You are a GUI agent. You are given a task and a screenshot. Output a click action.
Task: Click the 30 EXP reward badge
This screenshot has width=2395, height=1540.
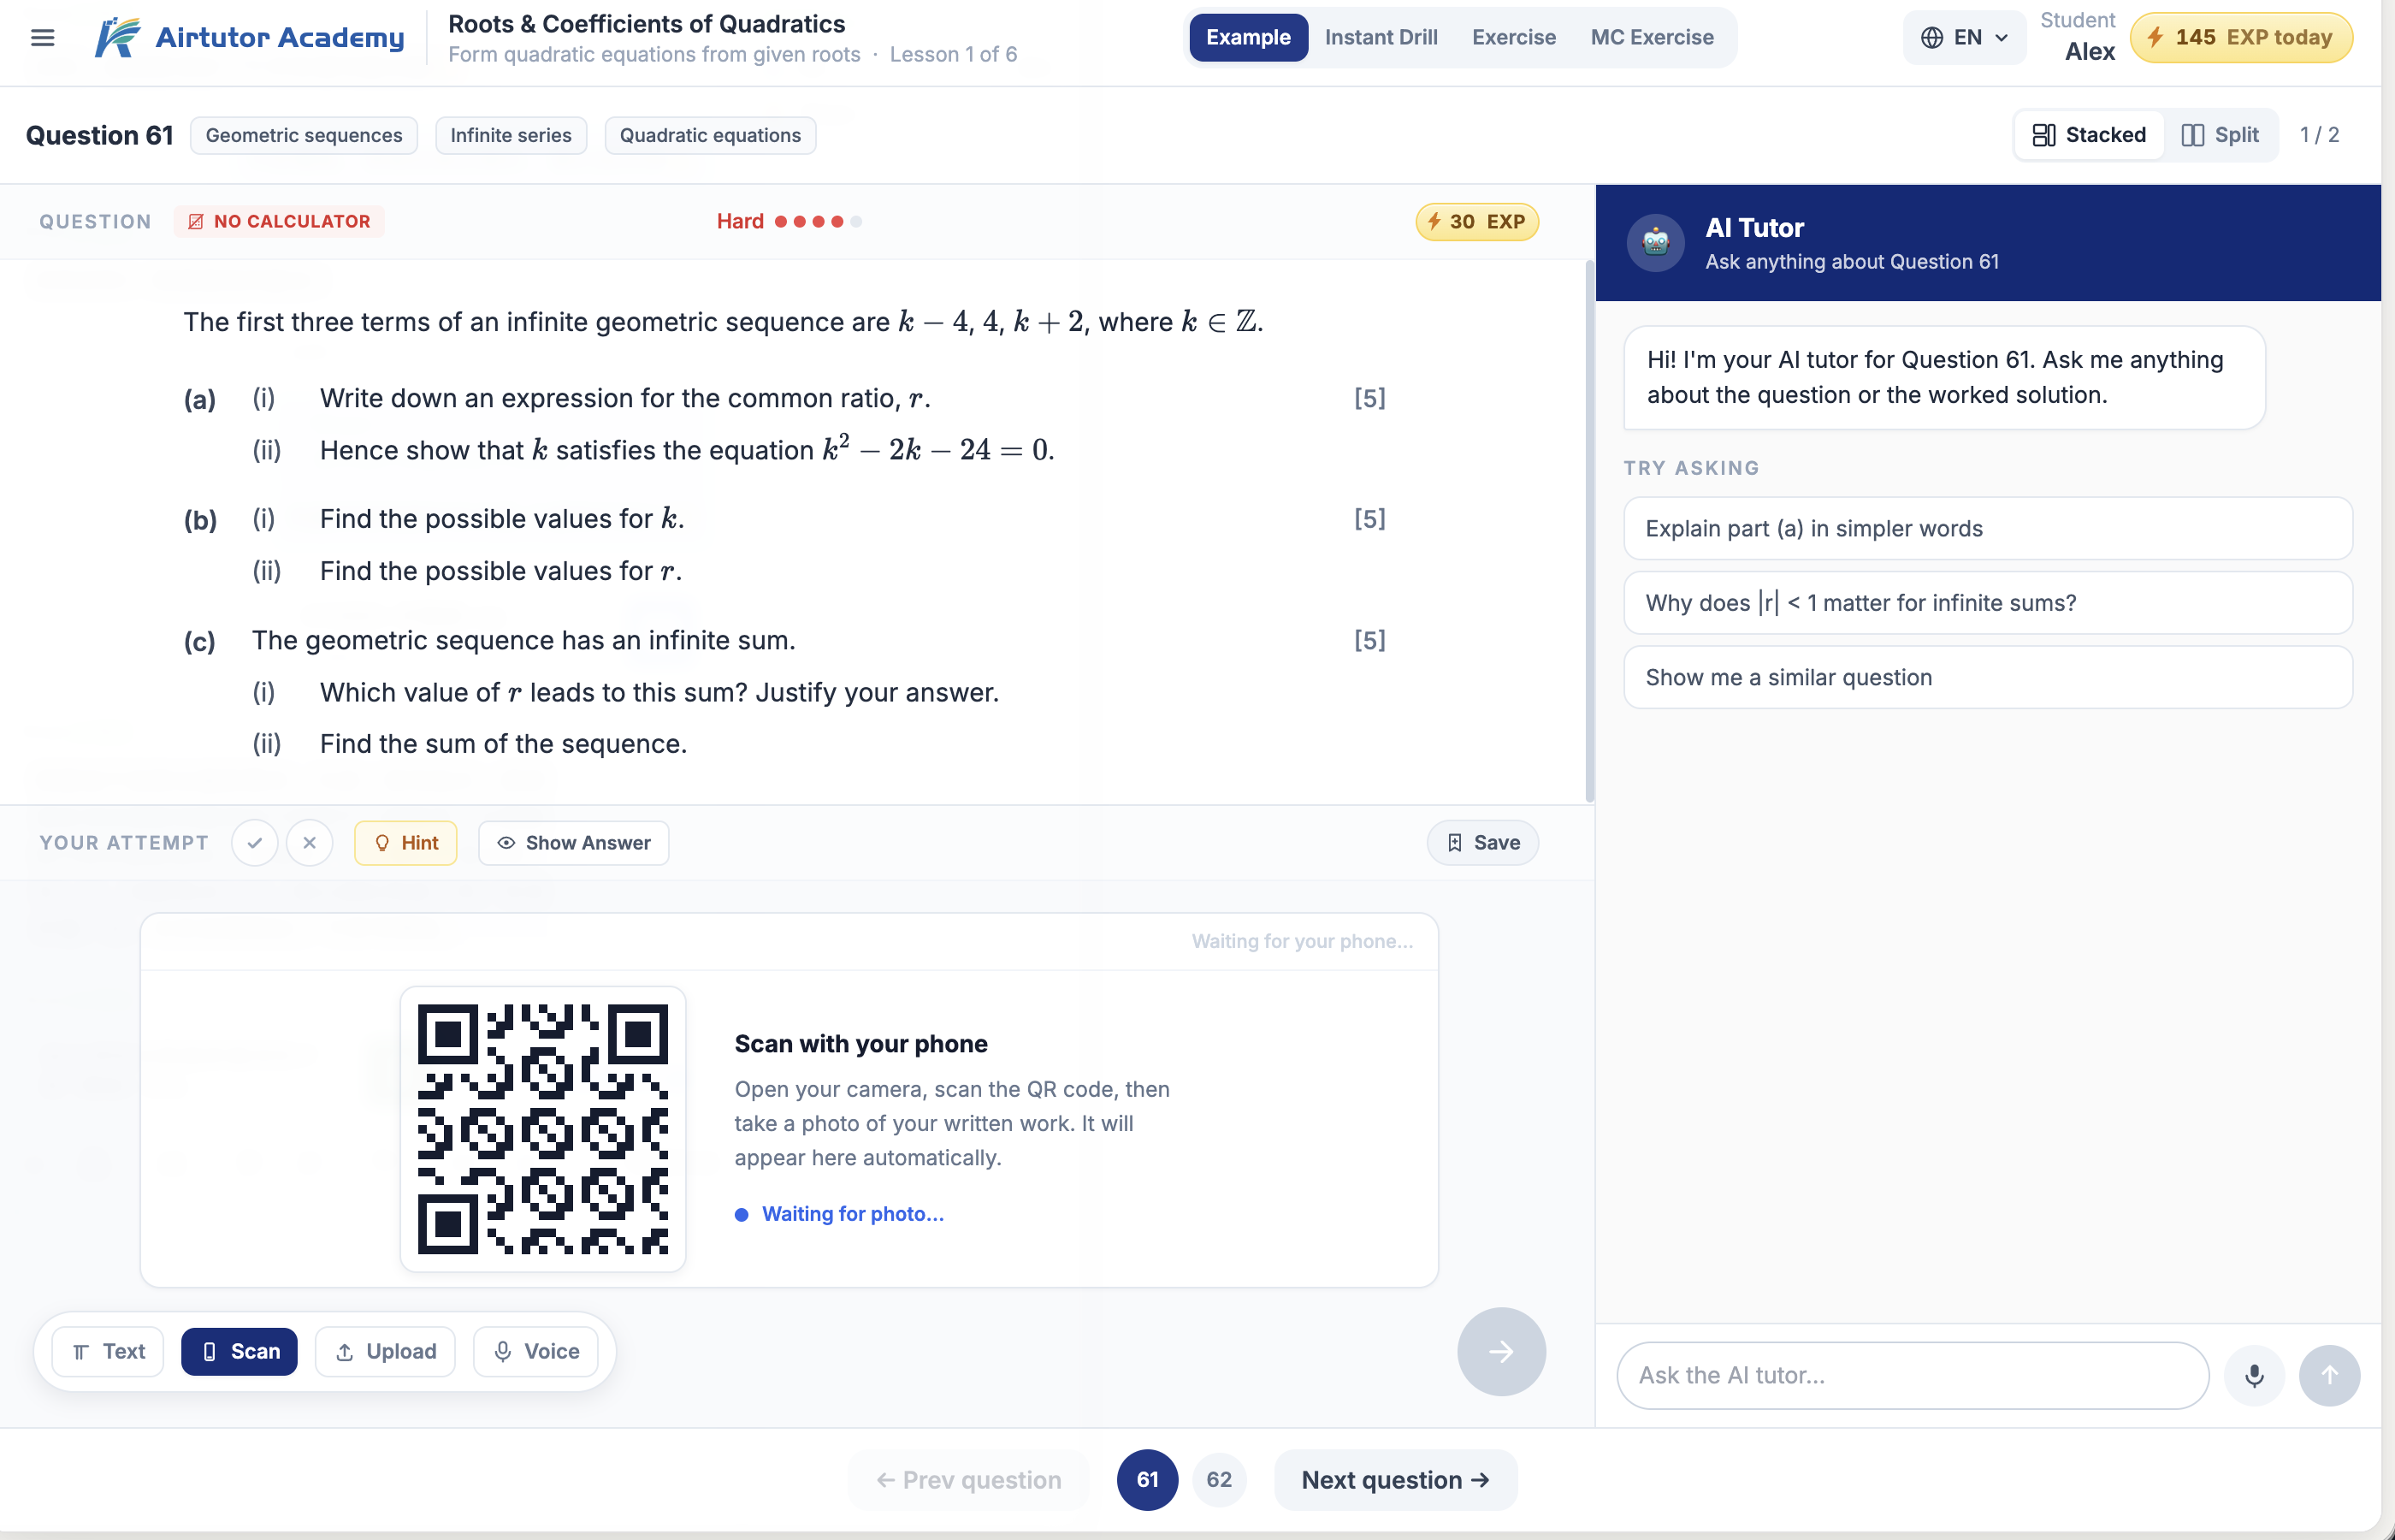pyautogui.click(x=1476, y=222)
